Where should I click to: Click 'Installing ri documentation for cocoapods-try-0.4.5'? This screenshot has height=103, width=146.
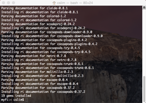coord(46,52)
